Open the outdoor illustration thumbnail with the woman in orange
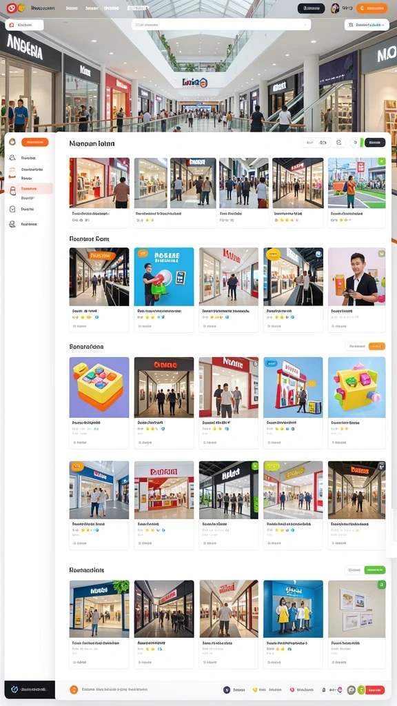 356,182
